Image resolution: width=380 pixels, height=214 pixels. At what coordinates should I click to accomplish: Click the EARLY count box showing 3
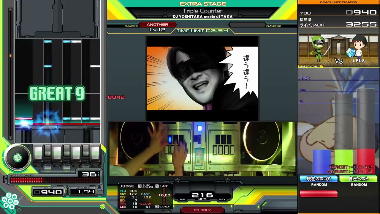click(x=157, y=207)
